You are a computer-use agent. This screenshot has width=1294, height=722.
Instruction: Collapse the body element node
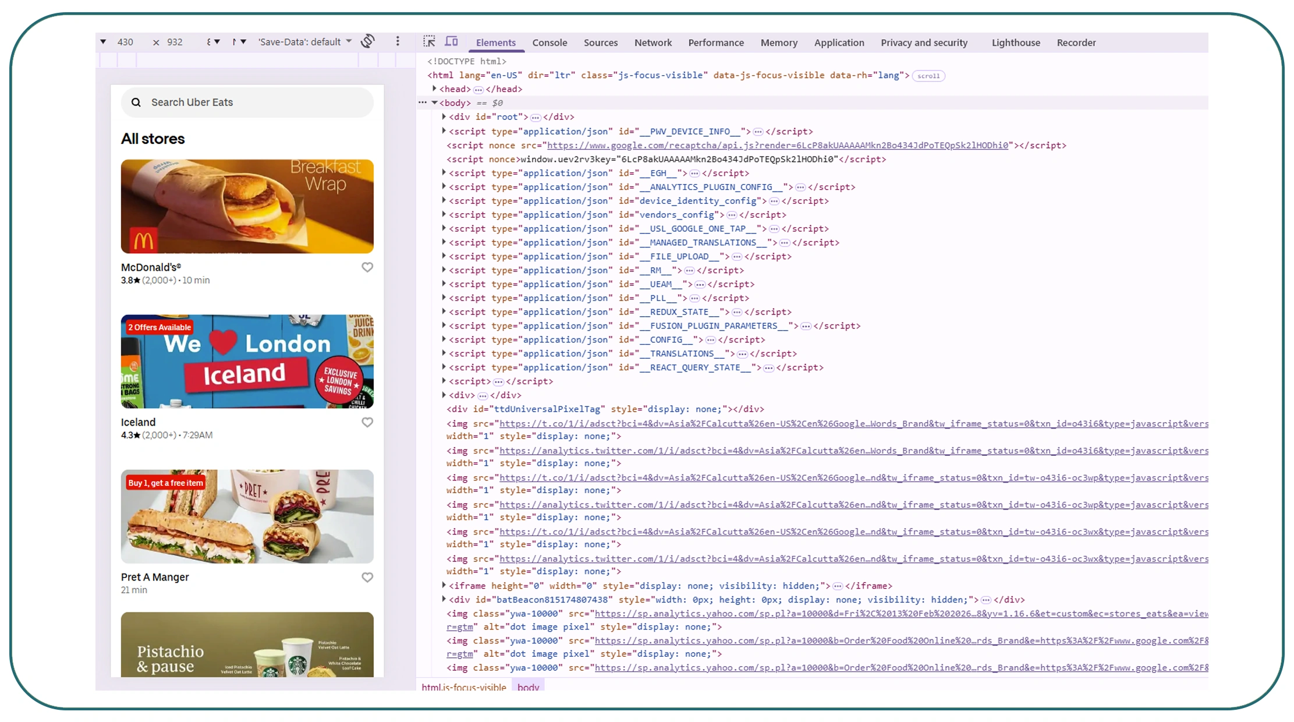[434, 102]
